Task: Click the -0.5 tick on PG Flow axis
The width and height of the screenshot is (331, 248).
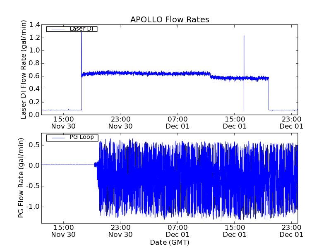Action: [x=33, y=186]
